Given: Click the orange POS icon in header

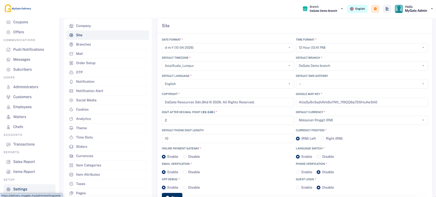Looking at the screenshot, I should 375,9.
